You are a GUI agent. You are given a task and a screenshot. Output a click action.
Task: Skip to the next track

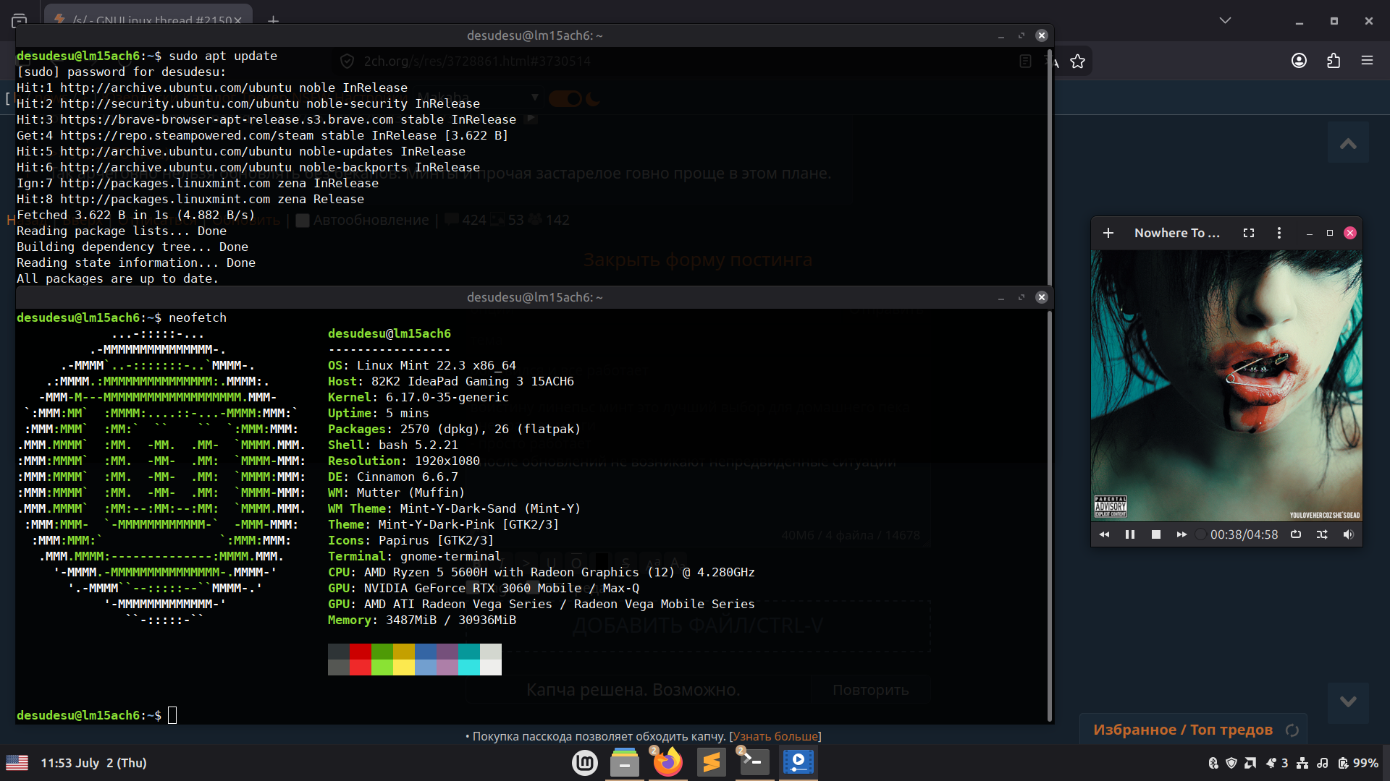click(1181, 534)
